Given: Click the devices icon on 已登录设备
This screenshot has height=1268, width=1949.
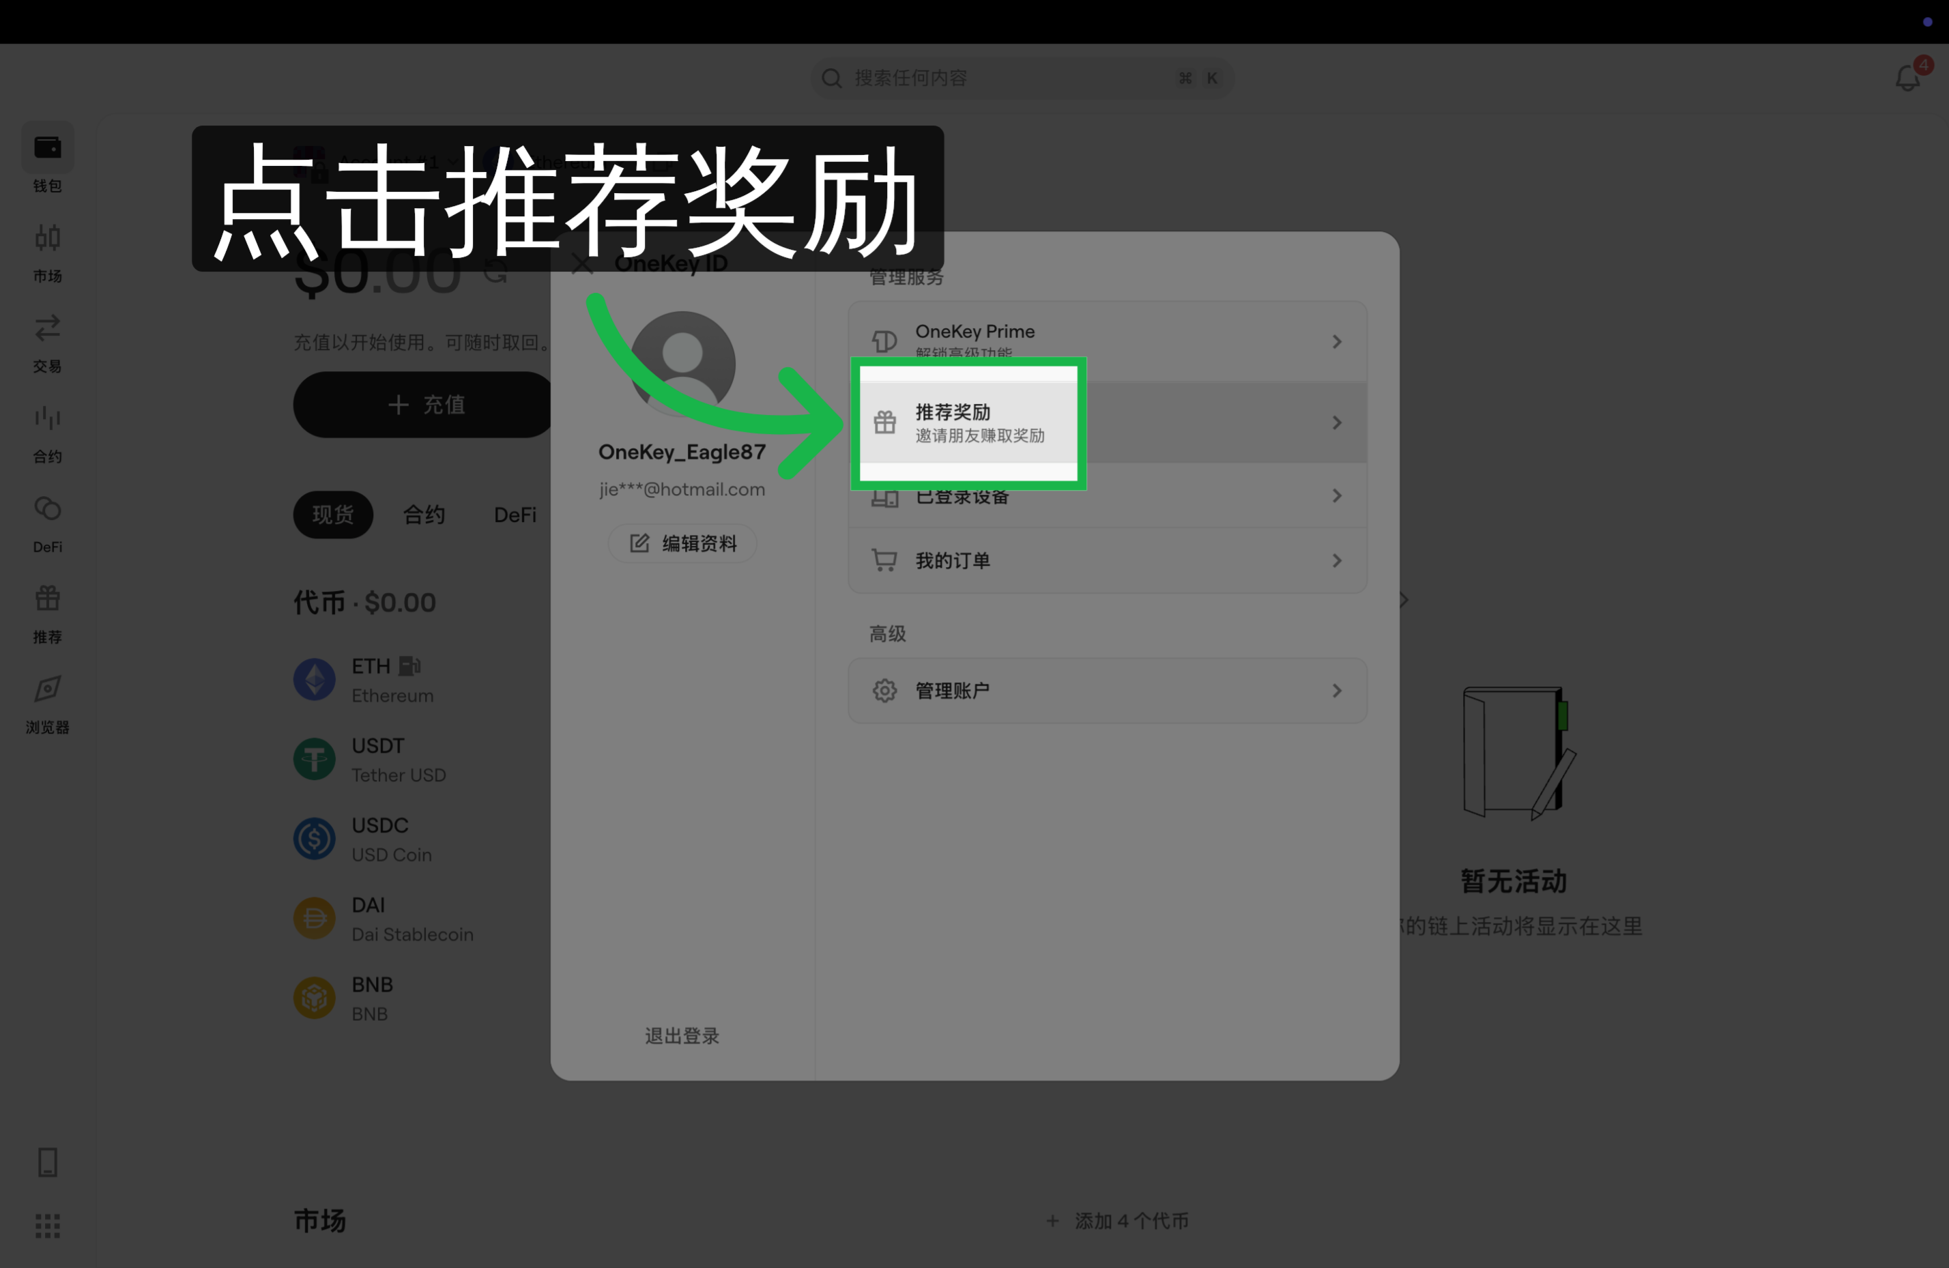Looking at the screenshot, I should (x=884, y=496).
